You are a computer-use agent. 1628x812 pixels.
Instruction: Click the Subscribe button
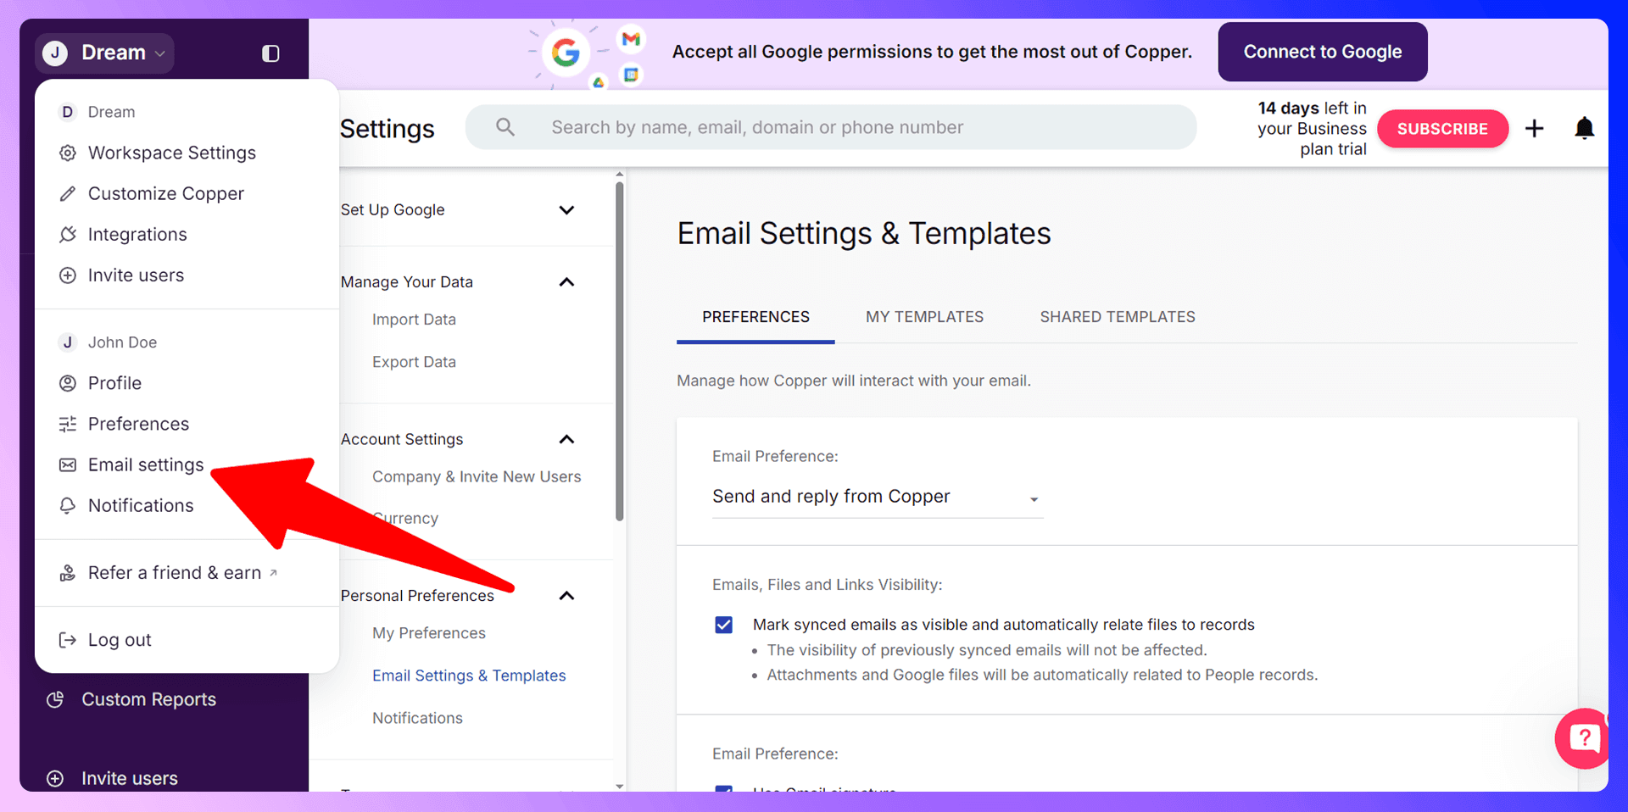[x=1442, y=129]
